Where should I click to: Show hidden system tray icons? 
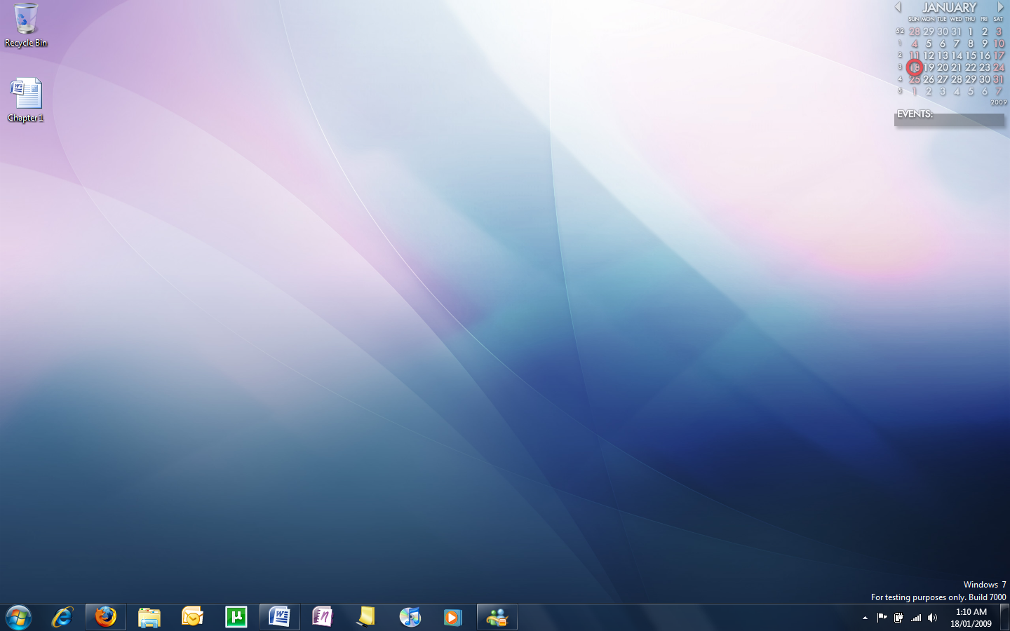(x=865, y=618)
